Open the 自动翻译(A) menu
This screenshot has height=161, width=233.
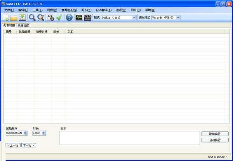pos(103,10)
